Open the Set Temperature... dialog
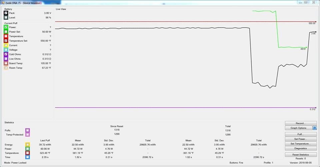The height and width of the screenshot is (167, 320). pos(301,144)
